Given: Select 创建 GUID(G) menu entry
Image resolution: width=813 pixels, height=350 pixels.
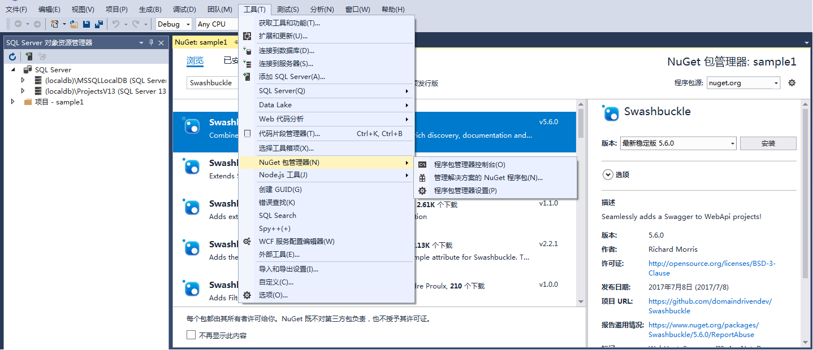Looking at the screenshot, I should pos(327,190).
